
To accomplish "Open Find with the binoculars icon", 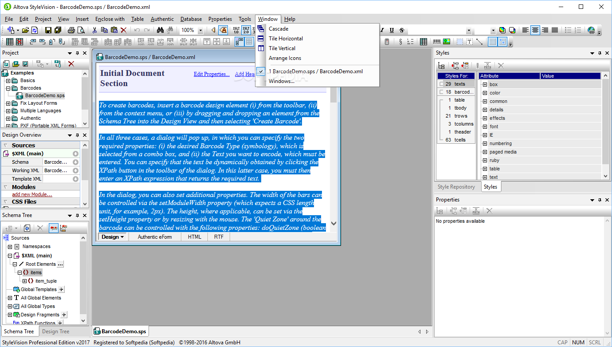I will coord(161,30).
